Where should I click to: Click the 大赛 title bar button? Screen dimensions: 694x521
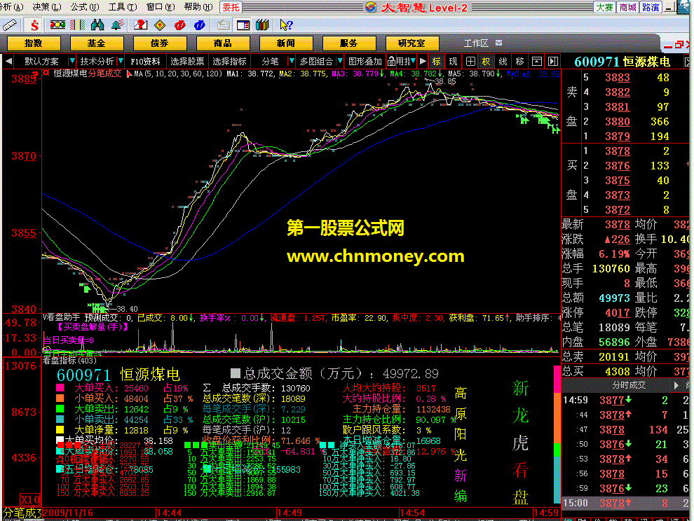[x=604, y=7]
